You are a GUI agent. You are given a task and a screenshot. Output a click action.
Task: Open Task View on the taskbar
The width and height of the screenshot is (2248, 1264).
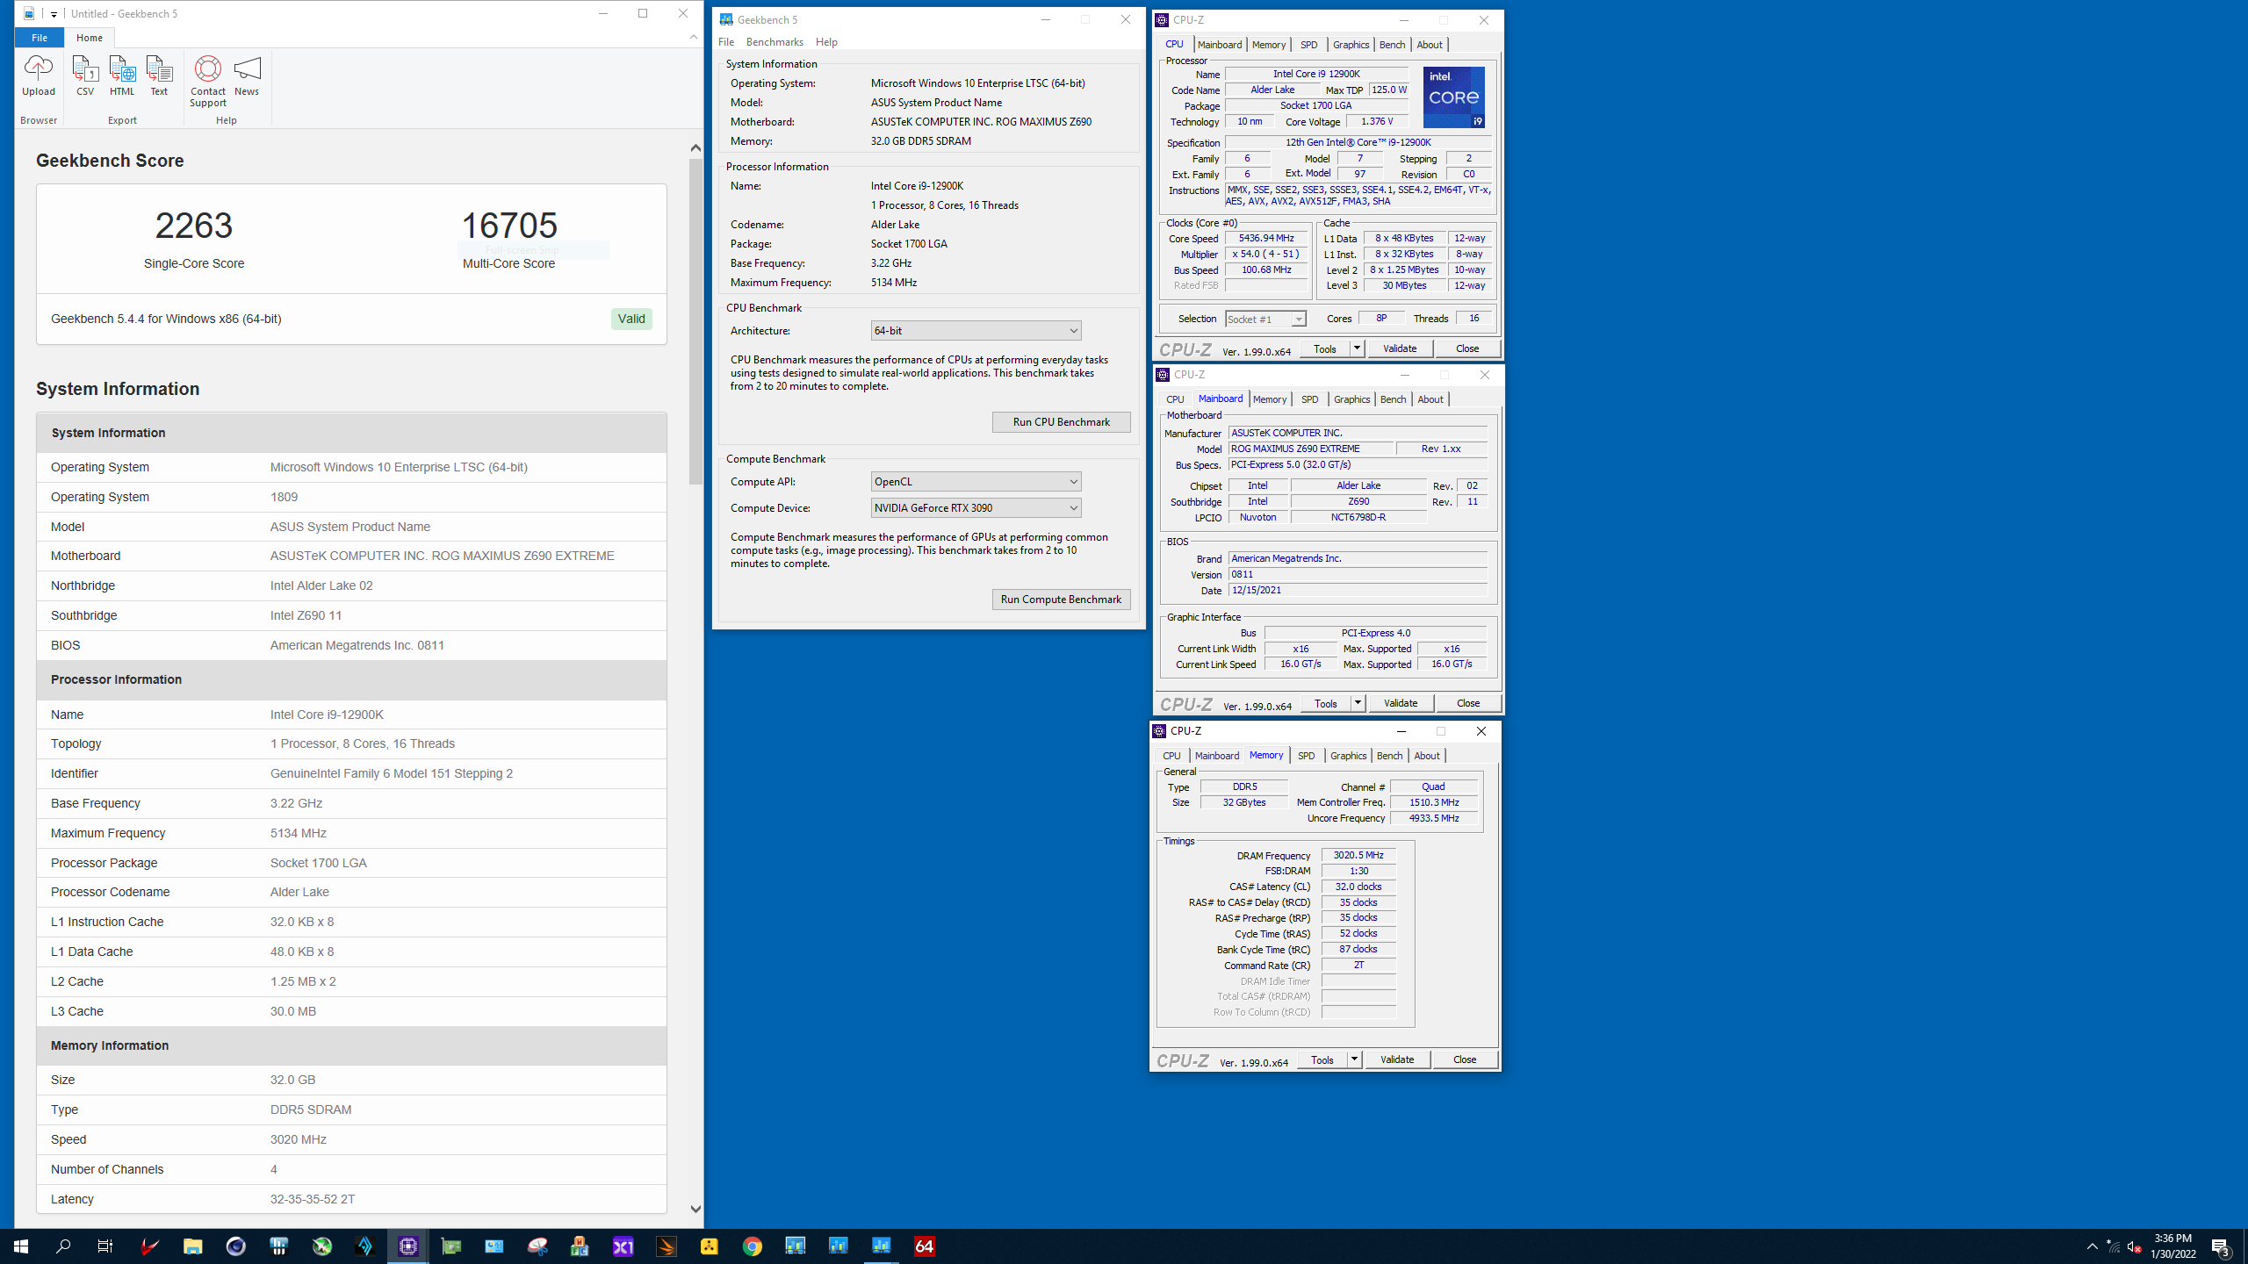105,1246
